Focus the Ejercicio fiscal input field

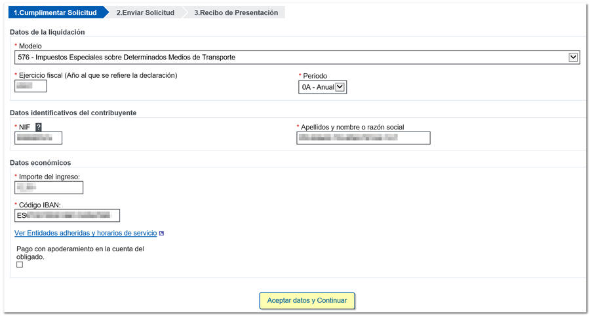coord(31,86)
